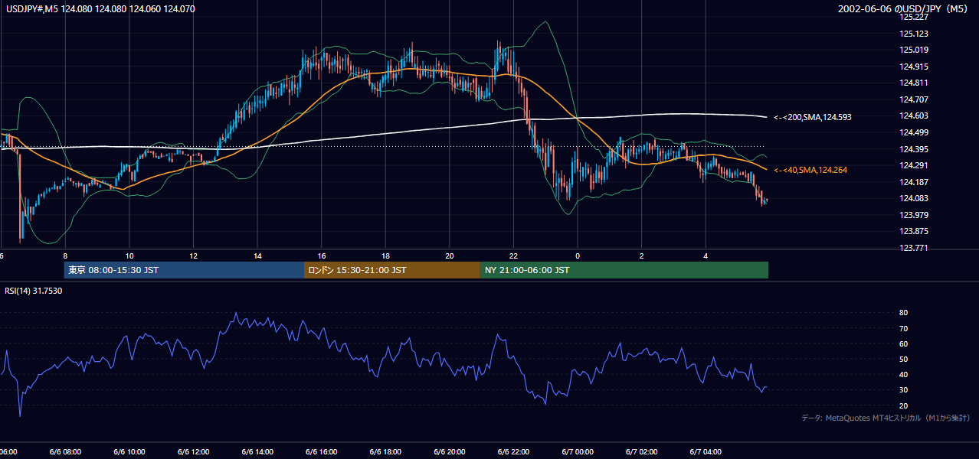
Task: Click price axis label 124.291
Action: click(914, 165)
